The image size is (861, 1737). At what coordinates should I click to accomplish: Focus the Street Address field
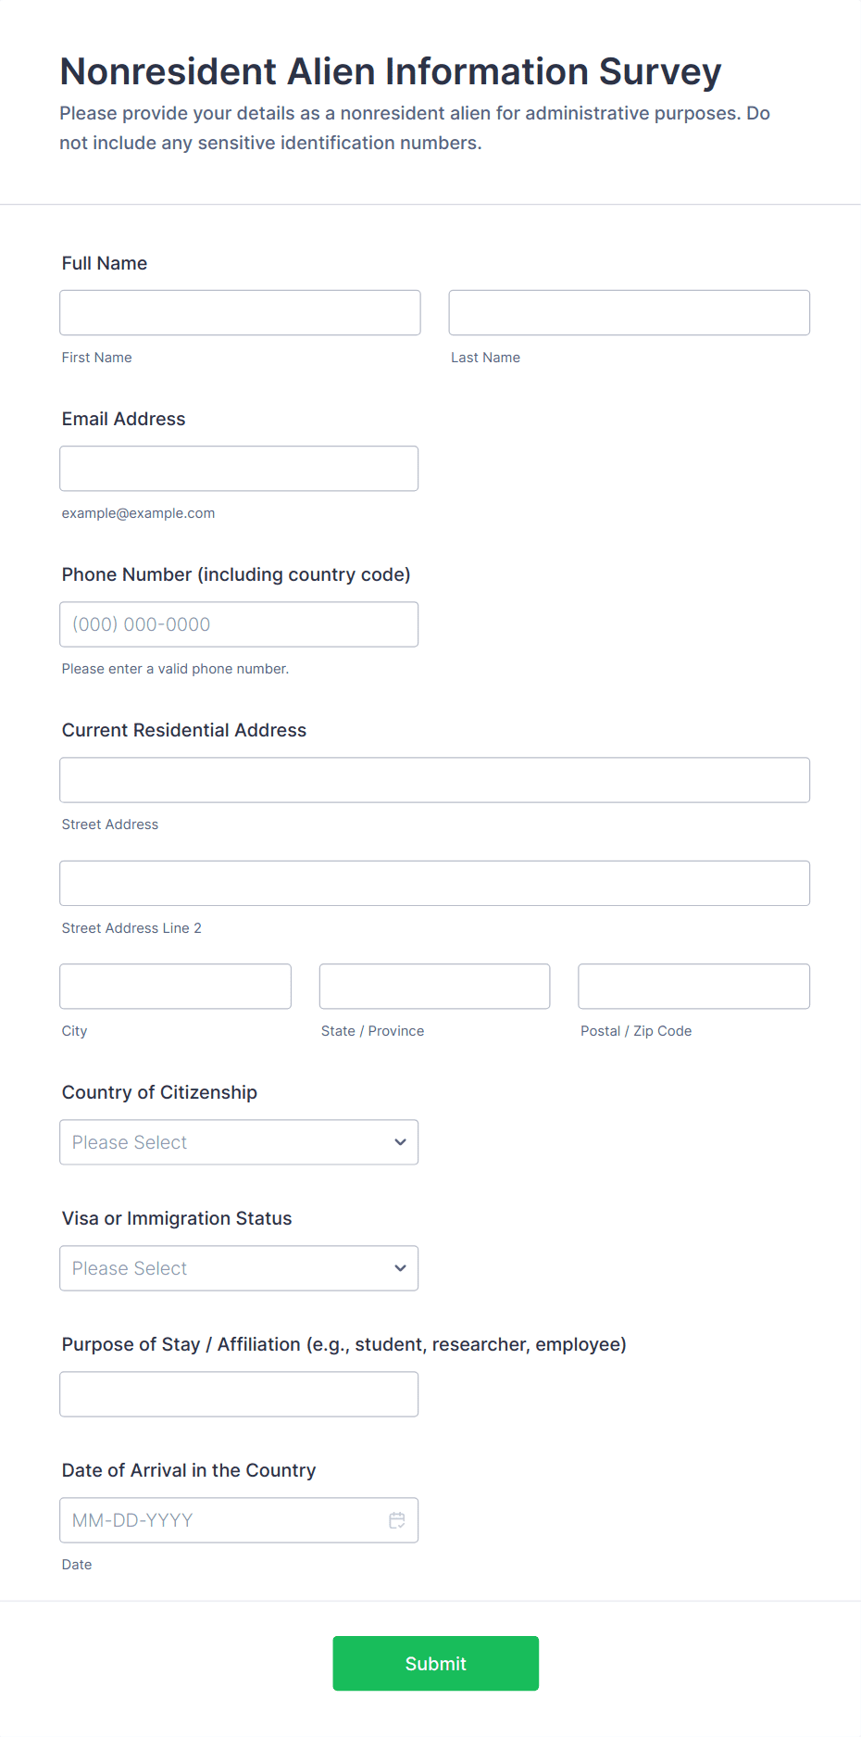point(435,780)
